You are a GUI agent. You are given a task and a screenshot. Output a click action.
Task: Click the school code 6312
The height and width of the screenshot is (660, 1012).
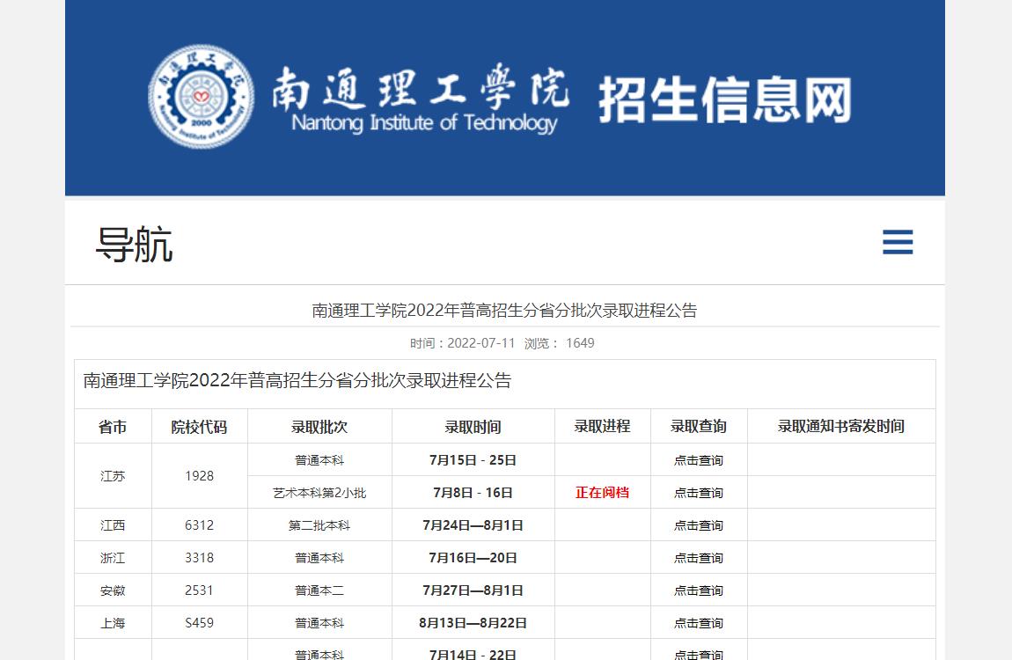point(199,525)
